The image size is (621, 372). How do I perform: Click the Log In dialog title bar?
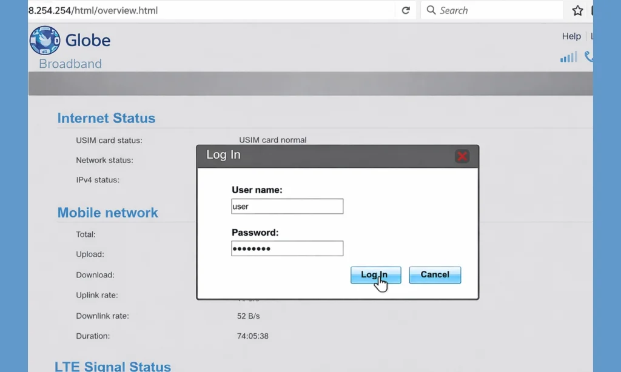tap(303, 155)
